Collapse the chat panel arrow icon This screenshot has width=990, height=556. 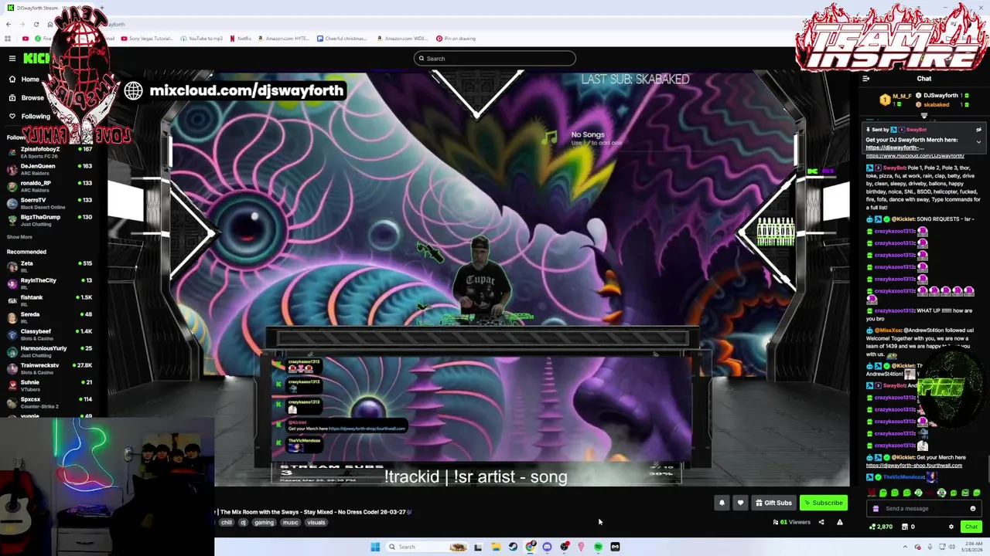coord(866,78)
